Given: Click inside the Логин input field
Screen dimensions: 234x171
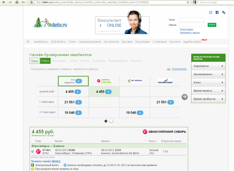Looking at the screenshot, I should point(192,20).
